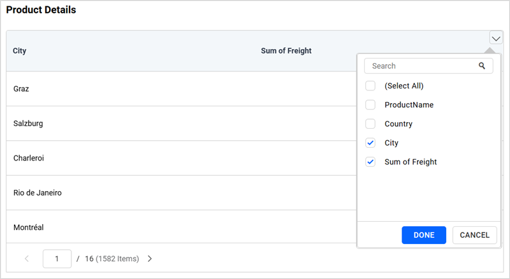This screenshot has width=510, height=279.
Task: Go to the next page arrow
Action: [x=150, y=259]
